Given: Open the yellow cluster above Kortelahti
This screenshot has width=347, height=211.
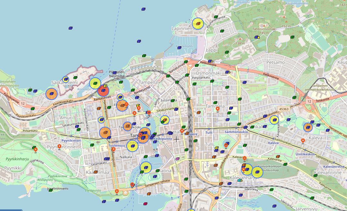Looking at the screenshot, I should click(95, 83).
